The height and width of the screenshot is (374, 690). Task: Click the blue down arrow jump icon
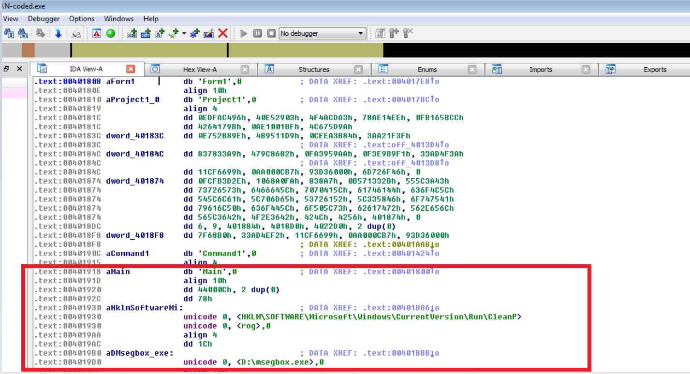pos(58,33)
